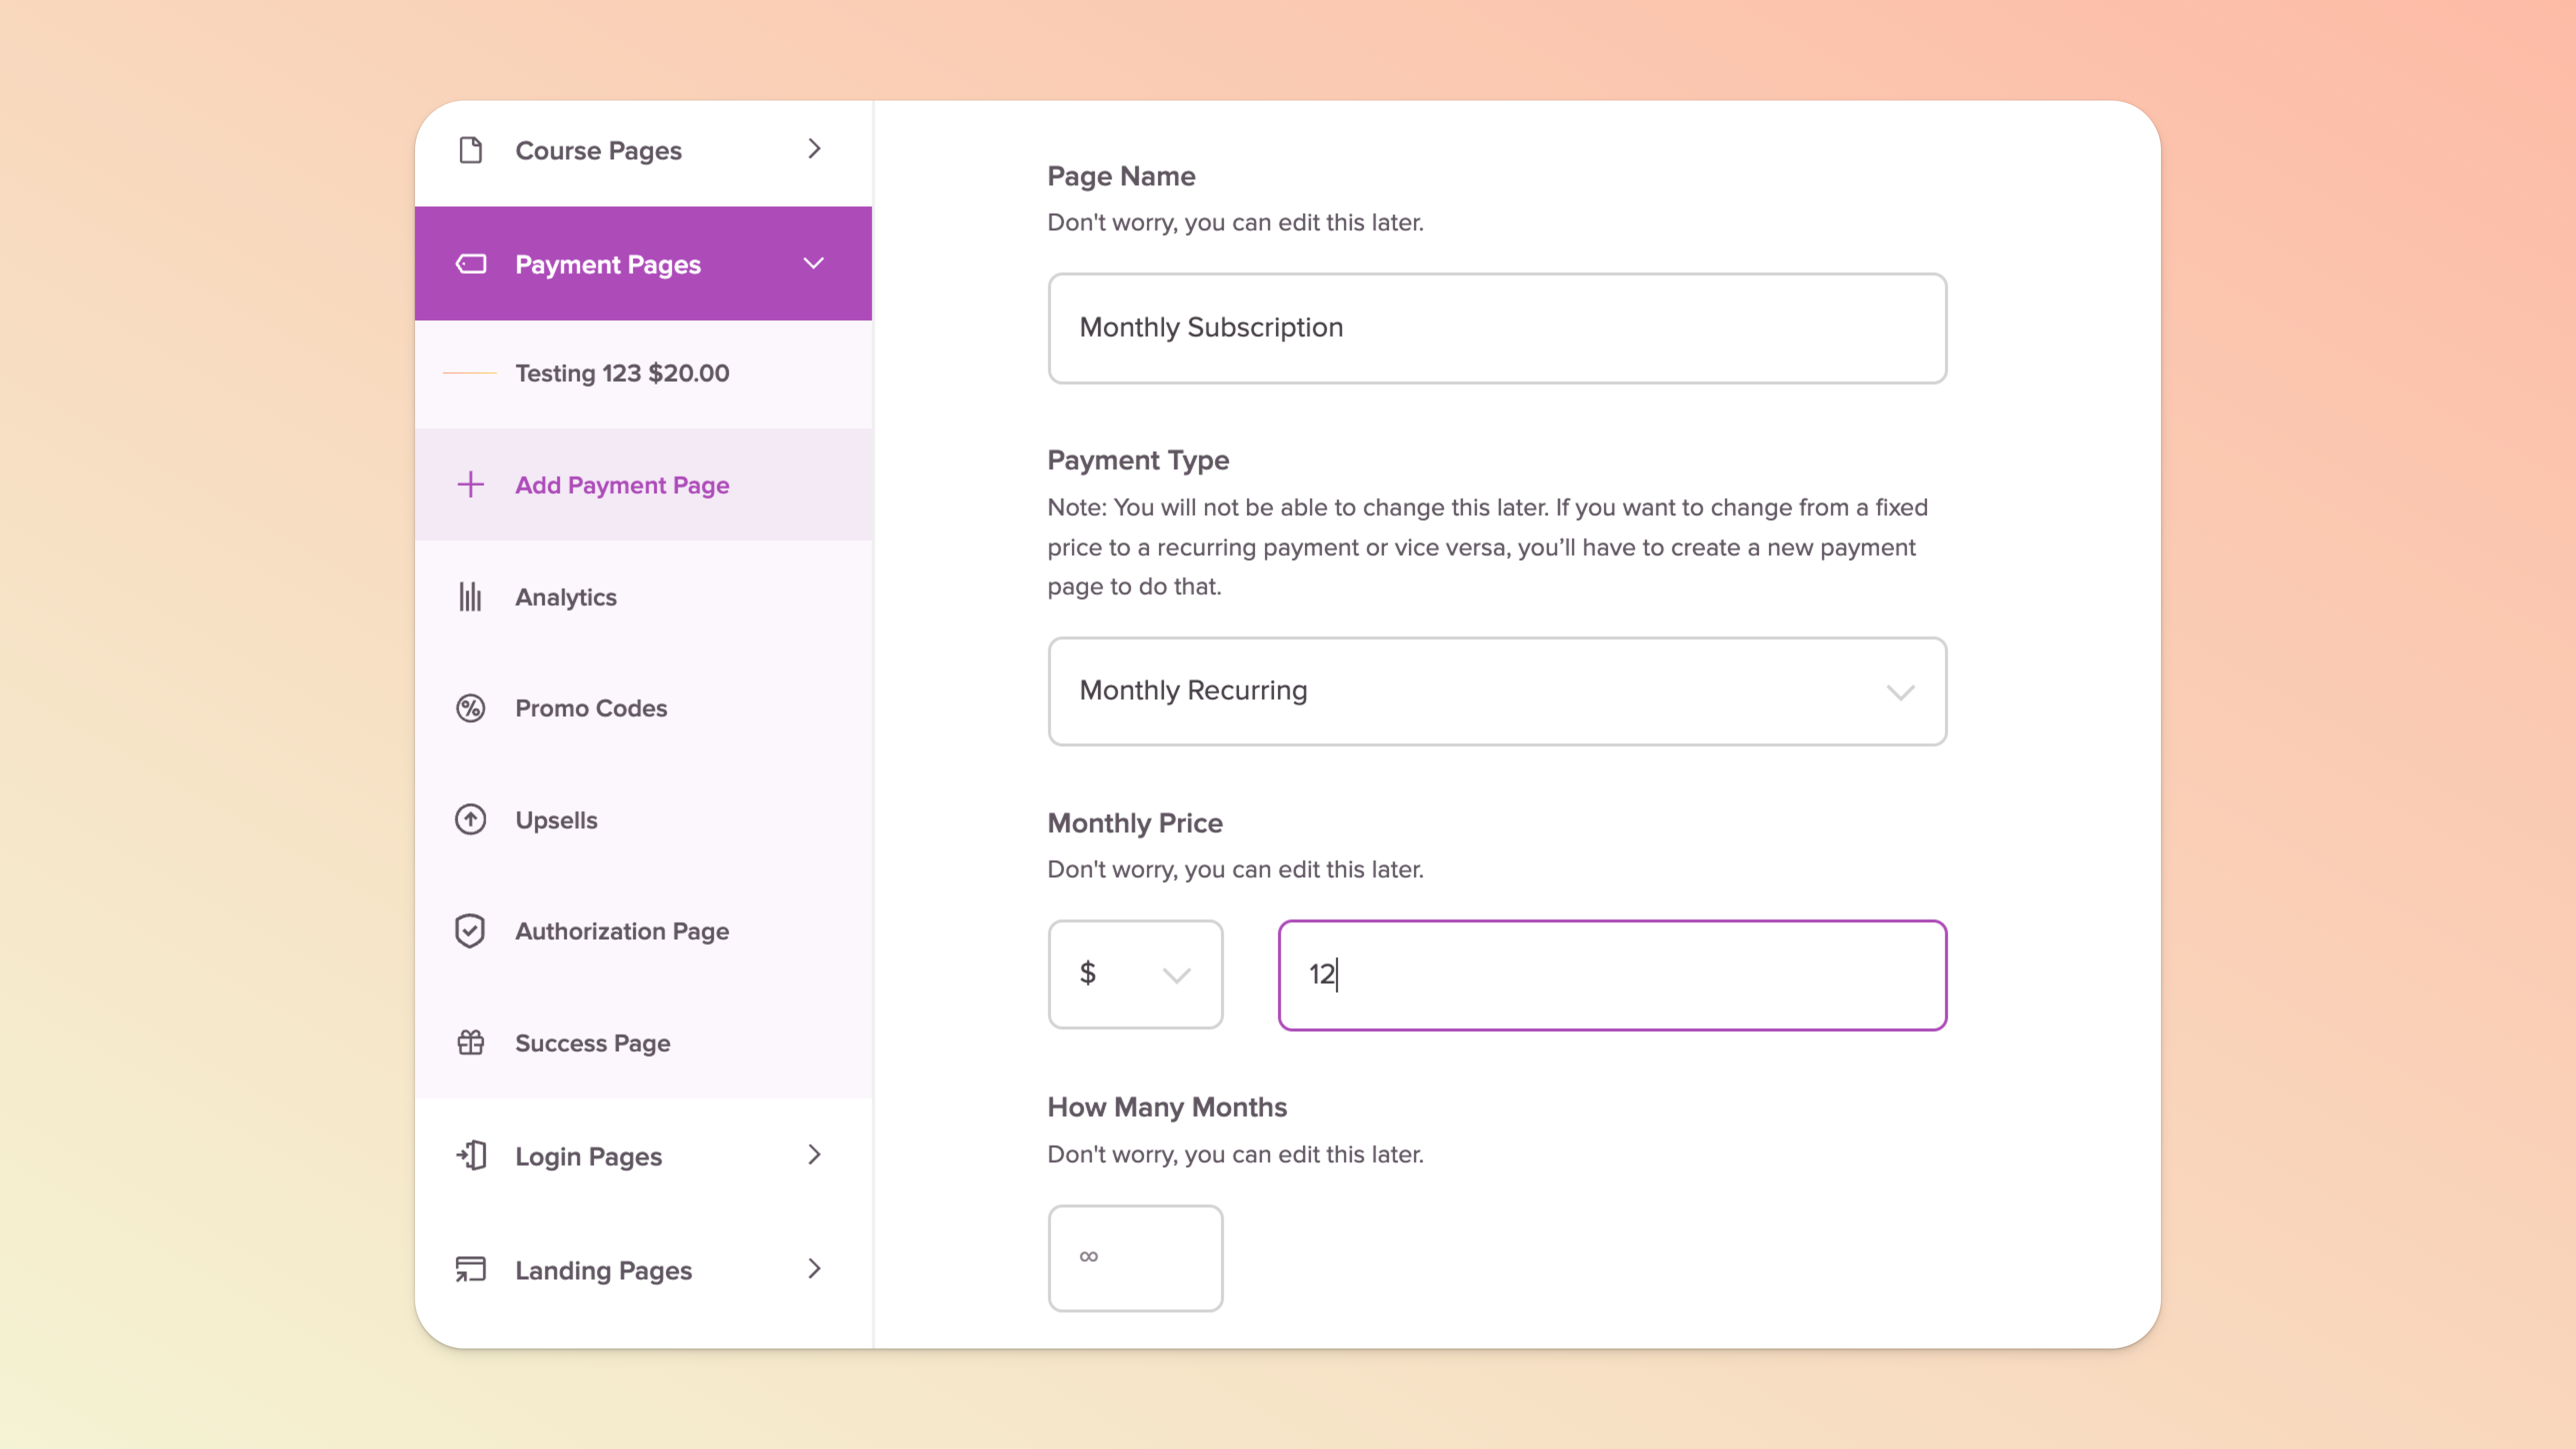Click the How Many Months infinity field

(x=1135, y=1258)
